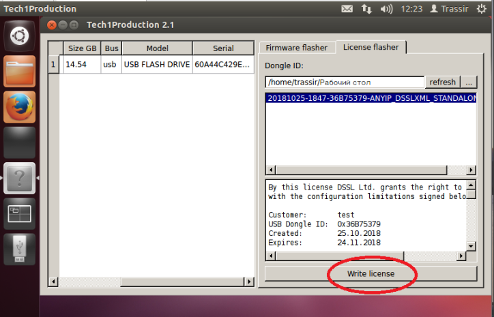Minimize the Tech1Production 2.1 window
This screenshot has height=317, width=494.
[63, 25]
